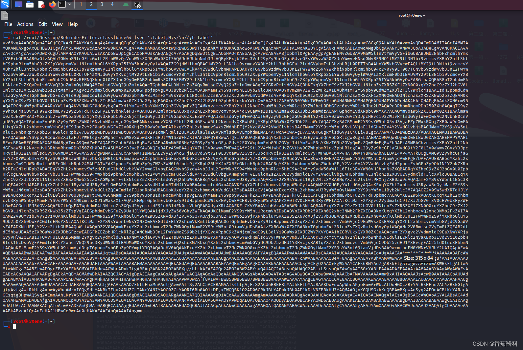This screenshot has height=350, width=523.
Task: Open the Edit menu
Action: pyautogui.click(x=43, y=24)
